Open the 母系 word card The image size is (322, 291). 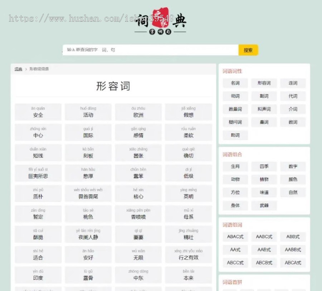click(x=189, y=214)
